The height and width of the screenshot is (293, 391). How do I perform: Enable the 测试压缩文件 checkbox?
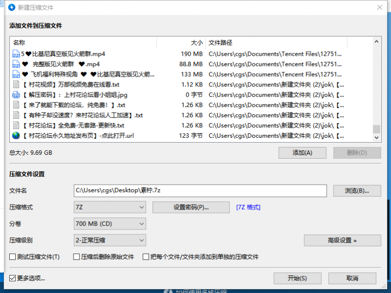tap(13, 257)
